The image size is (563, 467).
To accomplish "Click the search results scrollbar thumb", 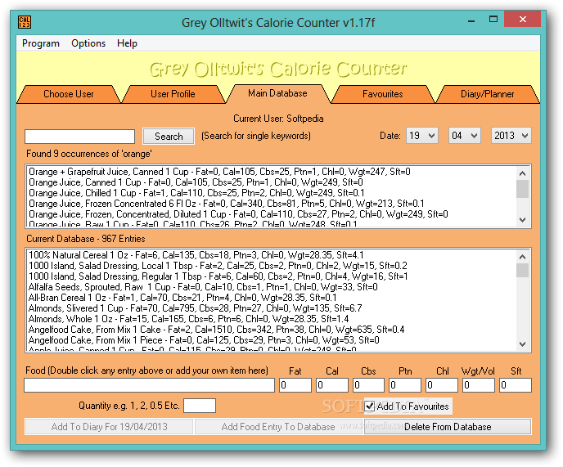I will point(522,189).
